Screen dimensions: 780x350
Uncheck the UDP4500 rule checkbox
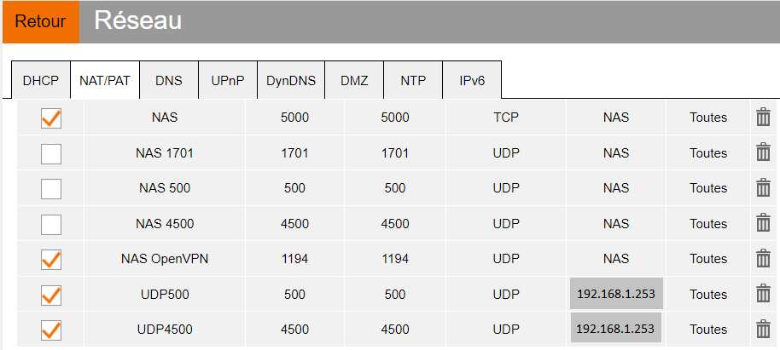click(x=51, y=330)
